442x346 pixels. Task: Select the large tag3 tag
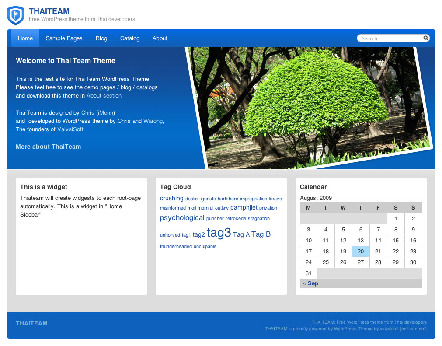(x=219, y=233)
